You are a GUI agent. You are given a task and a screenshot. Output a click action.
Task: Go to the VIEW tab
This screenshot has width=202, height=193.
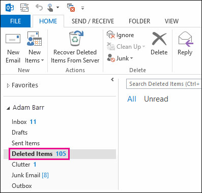pyautogui.click(x=171, y=21)
